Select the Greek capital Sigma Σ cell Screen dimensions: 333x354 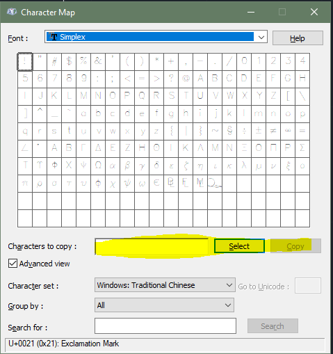click(x=302, y=149)
